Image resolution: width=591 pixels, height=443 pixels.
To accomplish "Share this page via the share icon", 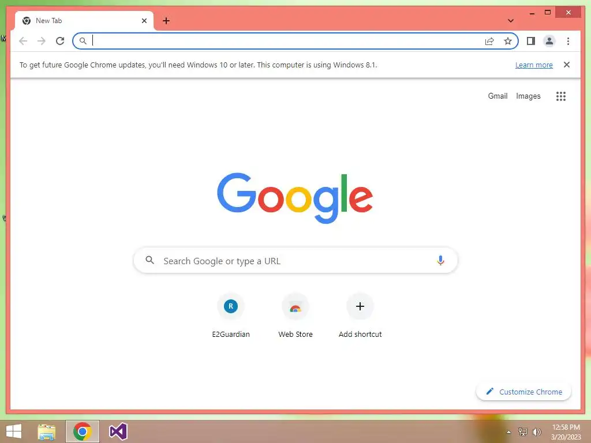I will (489, 41).
